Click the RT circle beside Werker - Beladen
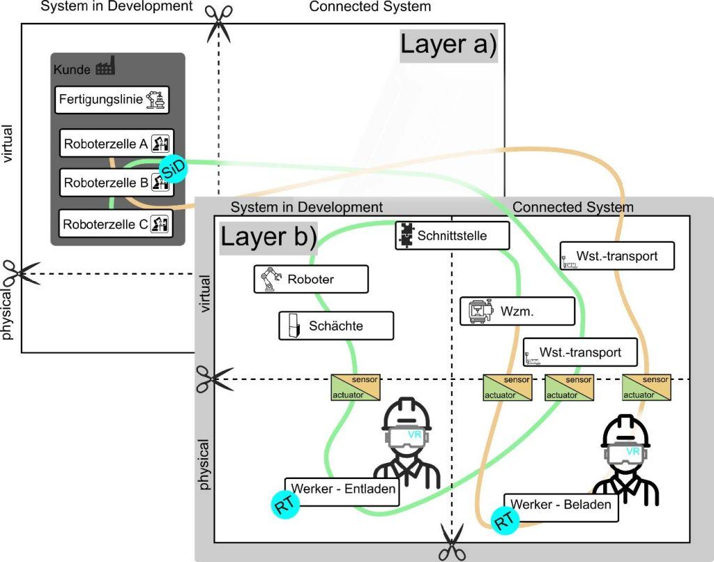The height and width of the screenshot is (562, 714). (506, 520)
